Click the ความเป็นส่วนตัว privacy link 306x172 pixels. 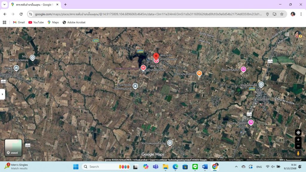click(236, 160)
